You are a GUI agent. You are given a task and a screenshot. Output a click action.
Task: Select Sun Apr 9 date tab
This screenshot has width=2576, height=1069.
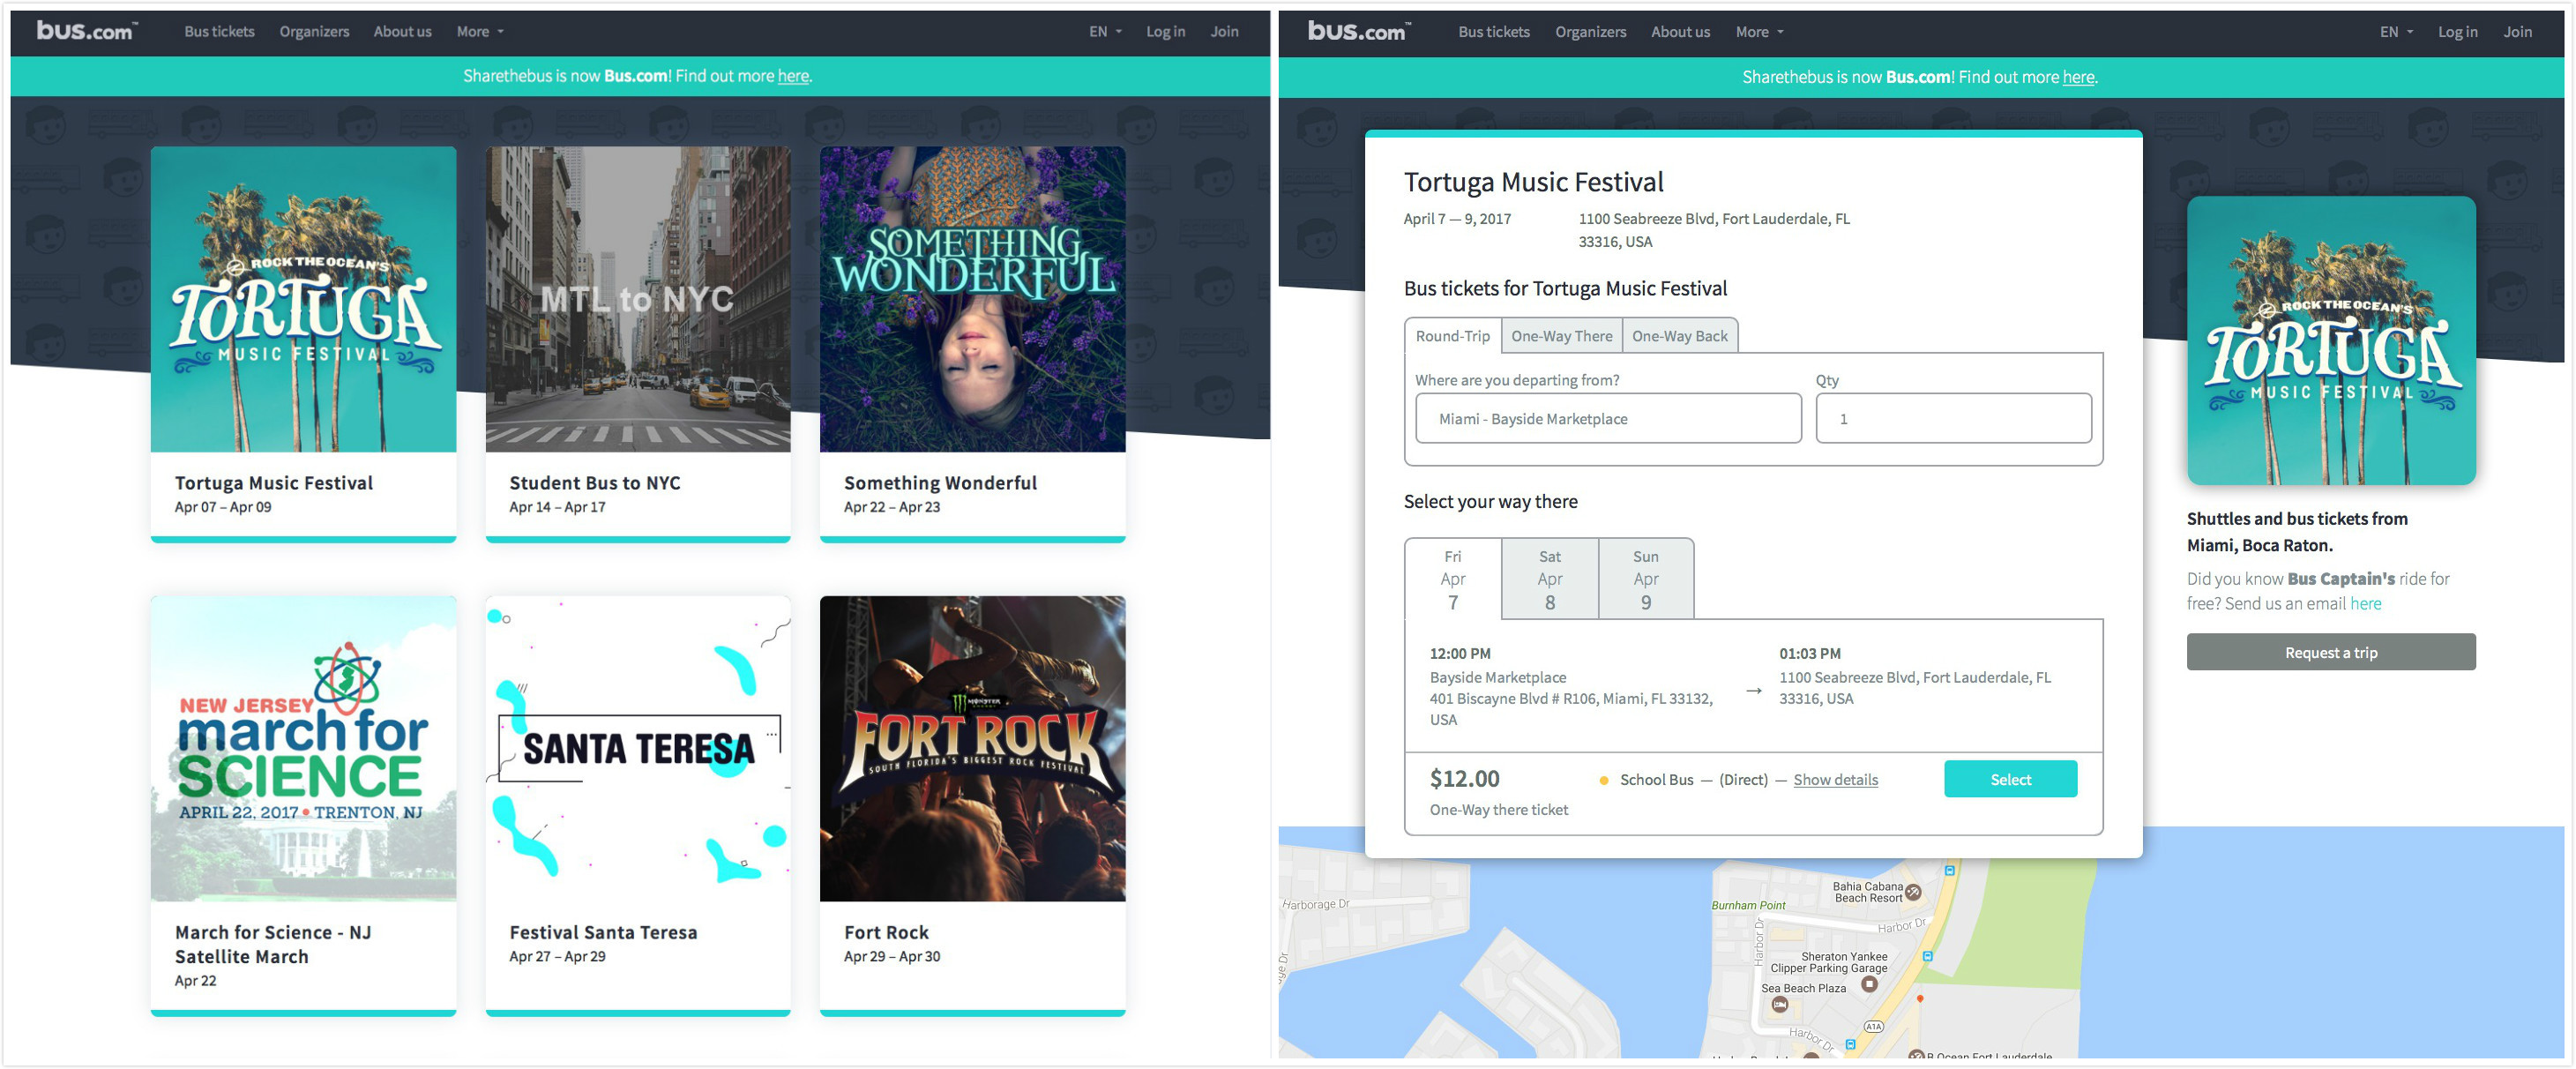click(1645, 579)
